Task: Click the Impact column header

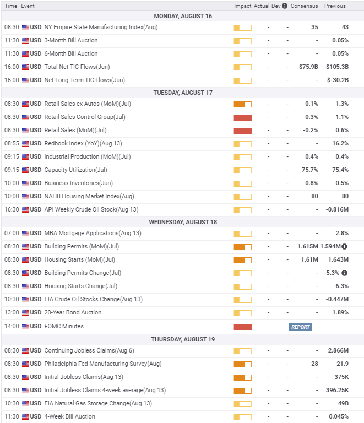Action: (x=243, y=6)
